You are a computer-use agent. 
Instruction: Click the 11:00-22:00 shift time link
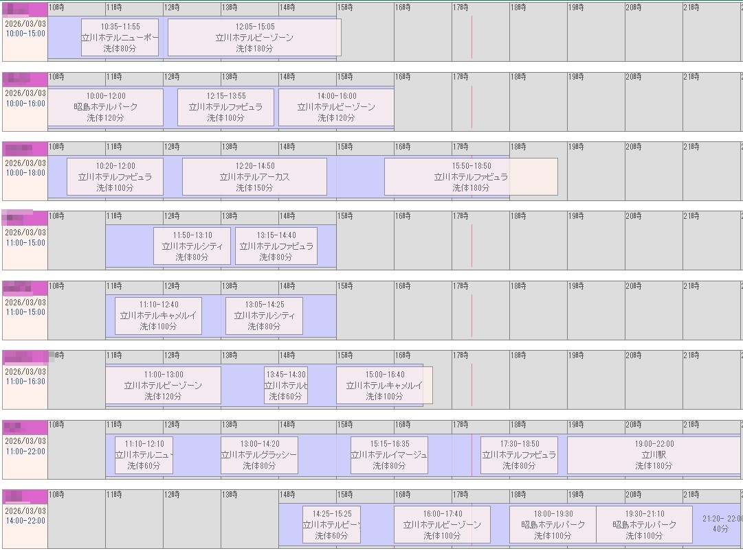point(25,452)
